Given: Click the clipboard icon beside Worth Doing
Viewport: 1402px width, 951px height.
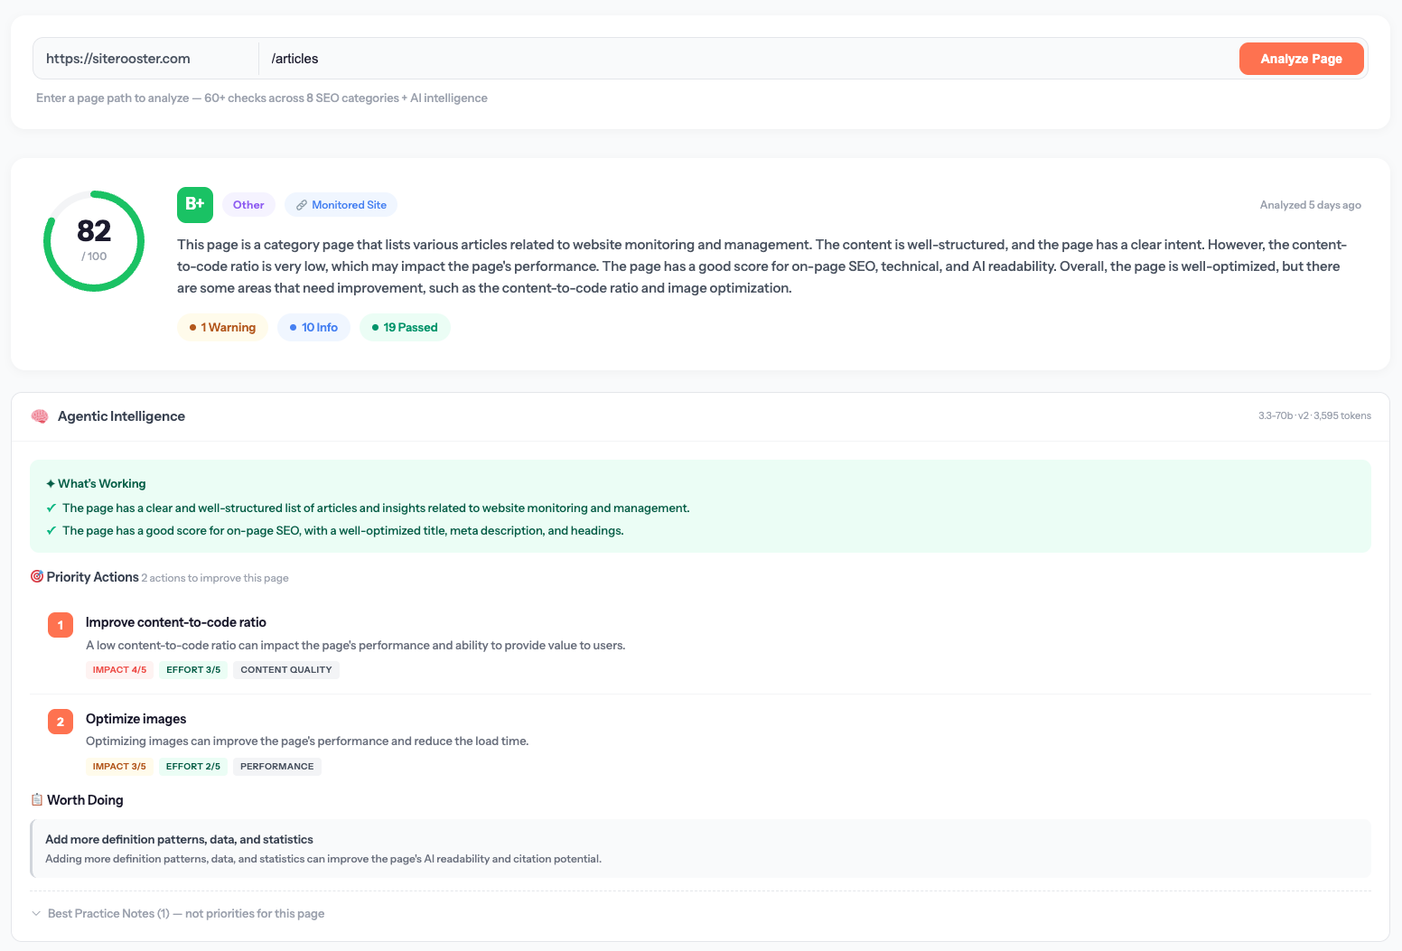Looking at the screenshot, I should pyautogui.click(x=36, y=799).
